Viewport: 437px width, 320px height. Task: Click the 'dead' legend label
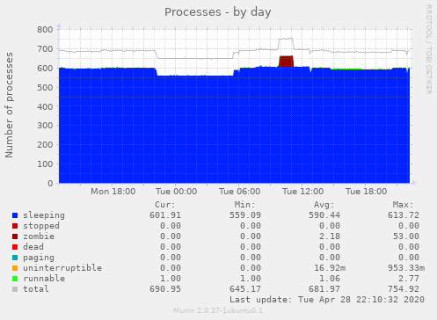33,247
